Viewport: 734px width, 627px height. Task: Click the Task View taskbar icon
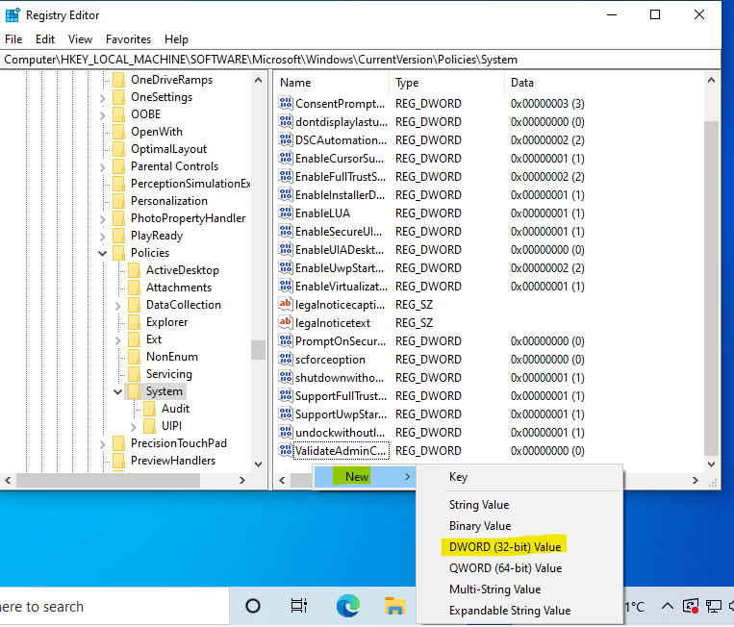pos(299,606)
